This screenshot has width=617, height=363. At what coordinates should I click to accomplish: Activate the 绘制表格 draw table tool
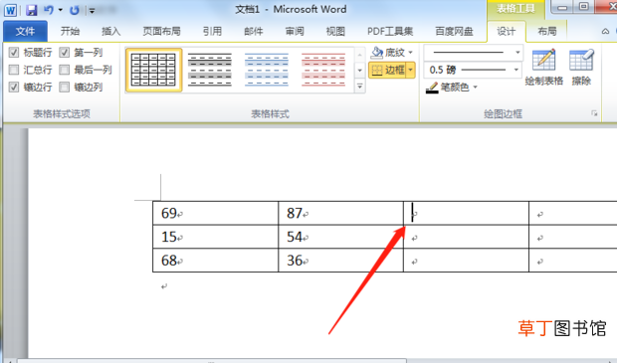[543, 68]
